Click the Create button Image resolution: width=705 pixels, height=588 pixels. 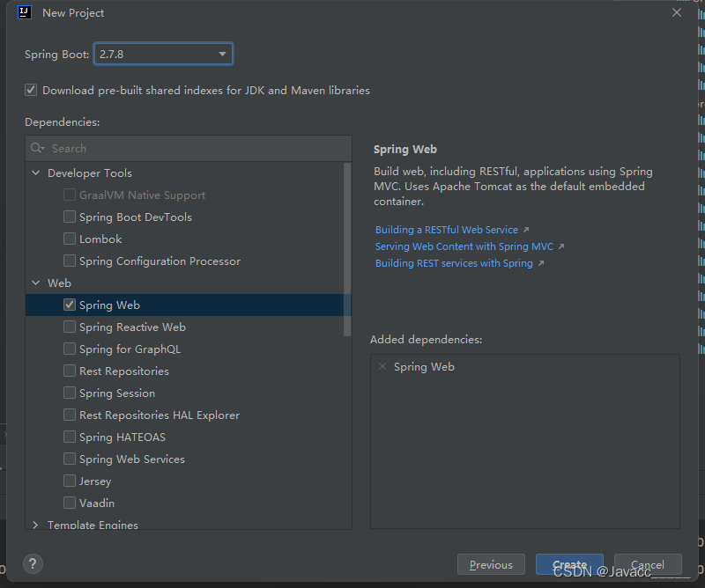tap(569, 564)
